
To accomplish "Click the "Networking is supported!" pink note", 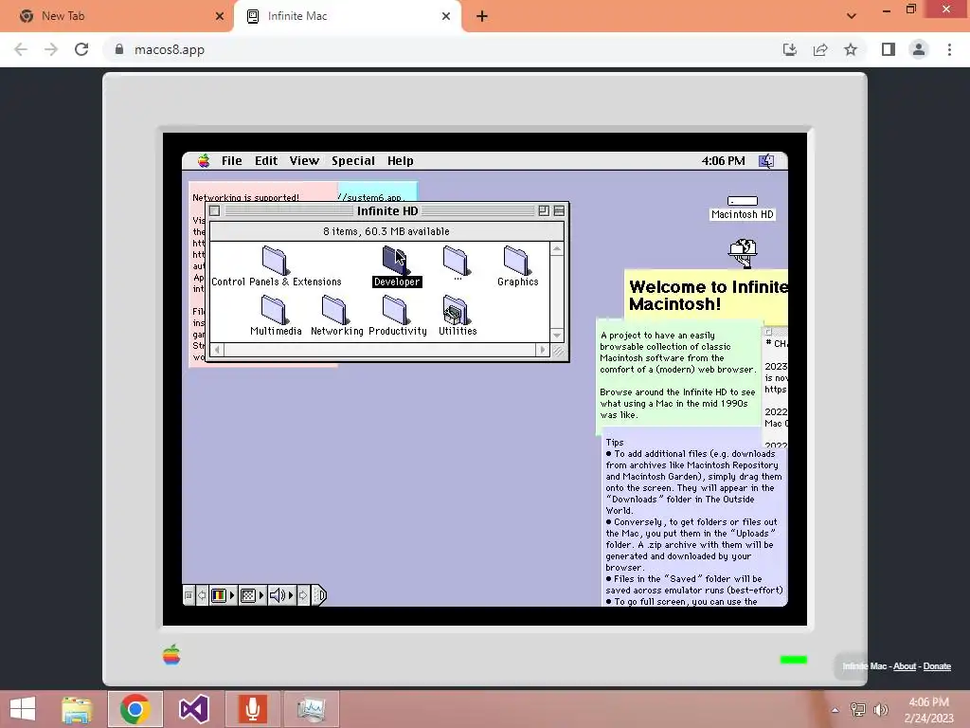I will (245, 197).
